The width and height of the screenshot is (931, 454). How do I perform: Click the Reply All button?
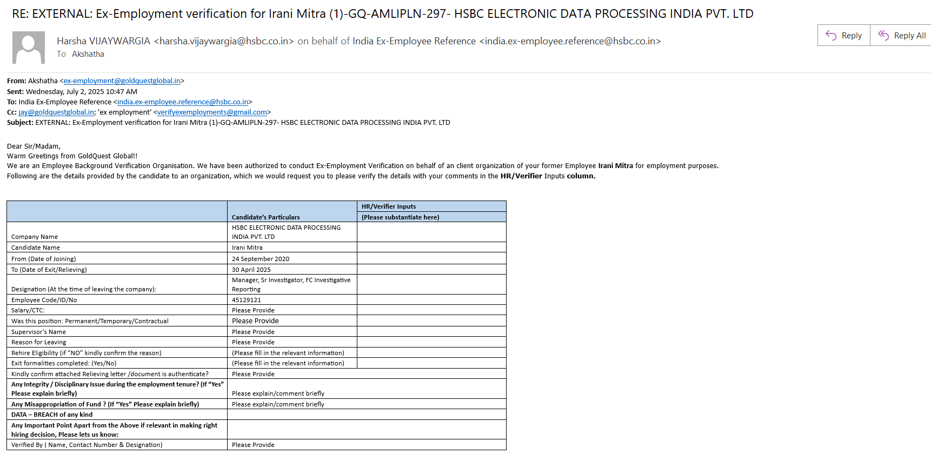[x=901, y=36]
